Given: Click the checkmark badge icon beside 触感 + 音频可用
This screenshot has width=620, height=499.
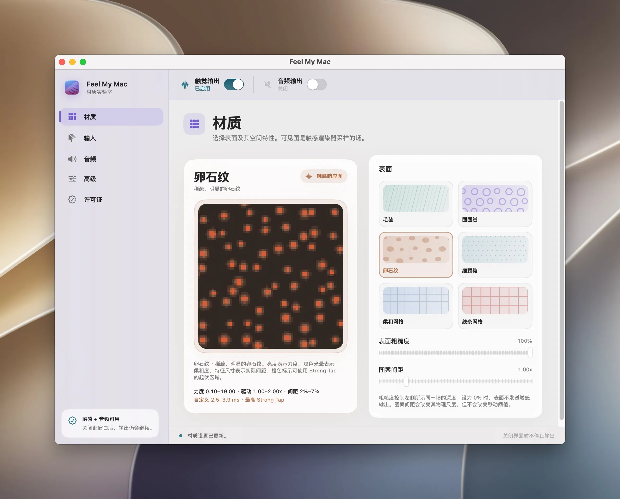Looking at the screenshot, I should 72,421.
